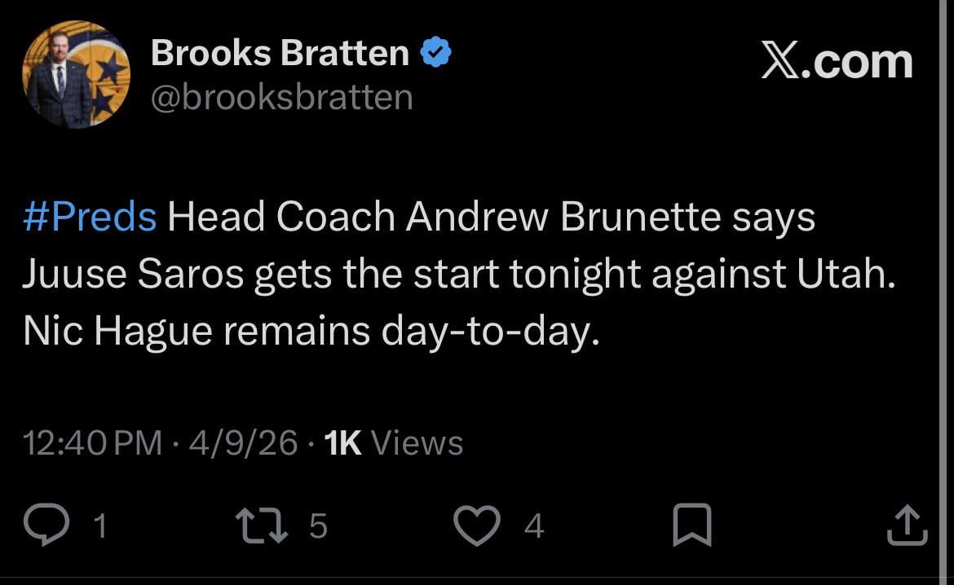Click the reply speech bubble icon

pyautogui.click(x=49, y=526)
